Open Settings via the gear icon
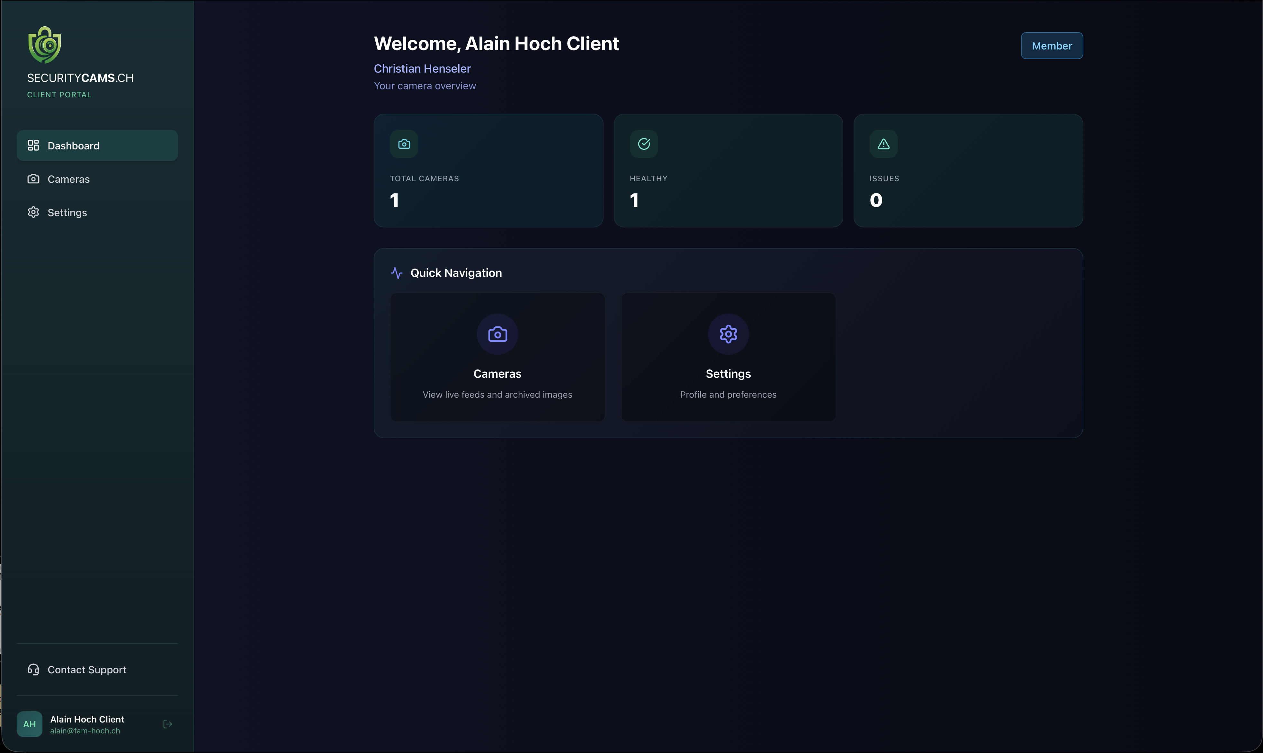The width and height of the screenshot is (1263, 753). [x=33, y=212]
